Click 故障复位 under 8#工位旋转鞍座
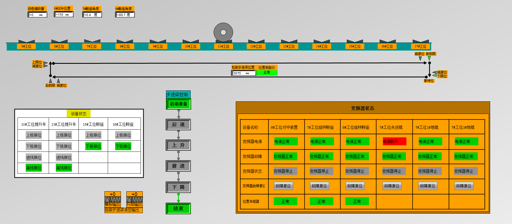The image size is (512, 224). (x=355, y=186)
